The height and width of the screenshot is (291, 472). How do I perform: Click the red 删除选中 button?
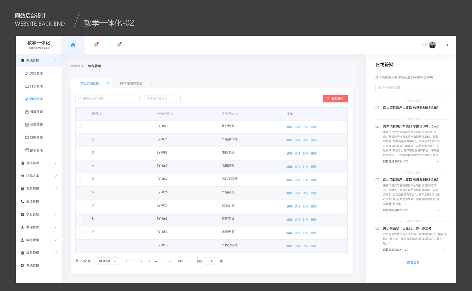[335, 99]
